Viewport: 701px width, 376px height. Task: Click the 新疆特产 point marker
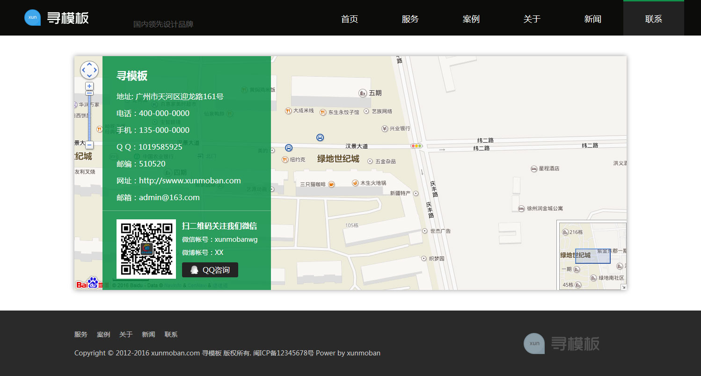[x=416, y=193]
